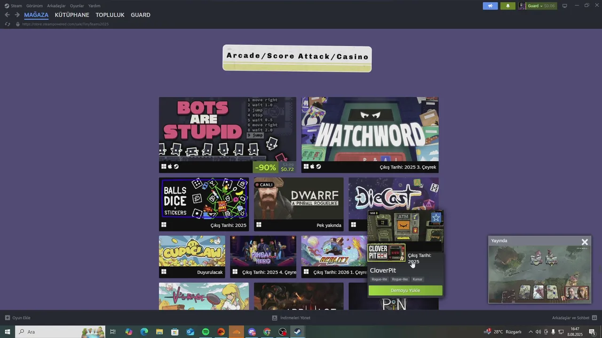Viewport: 602px width, 338px height.
Task: Open the green notifications bell
Action: [508, 6]
